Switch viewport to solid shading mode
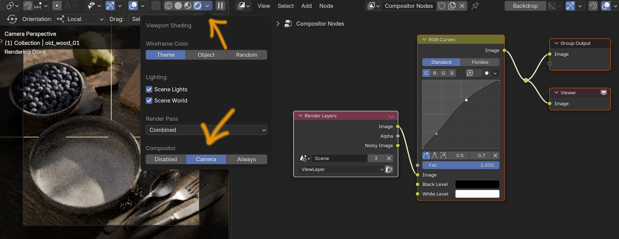This screenshot has width=619, height=239. pyautogui.click(x=178, y=6)
